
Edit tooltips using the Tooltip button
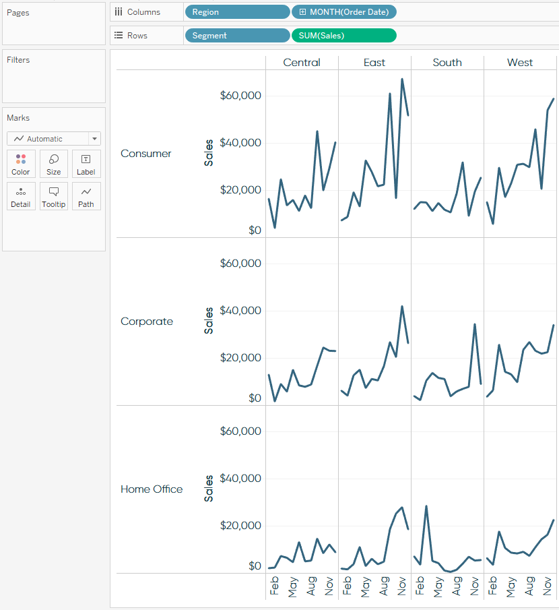(x=53, y=196)
